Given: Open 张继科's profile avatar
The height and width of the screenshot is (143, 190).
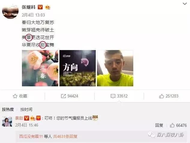Looking at the screenshot, I should pyautogui.click(x=11, y=12).
